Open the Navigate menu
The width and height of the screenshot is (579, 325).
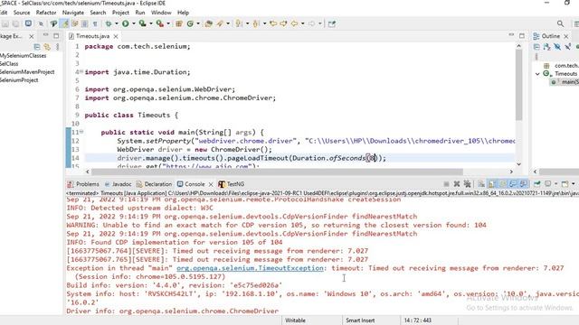point(72,13)
